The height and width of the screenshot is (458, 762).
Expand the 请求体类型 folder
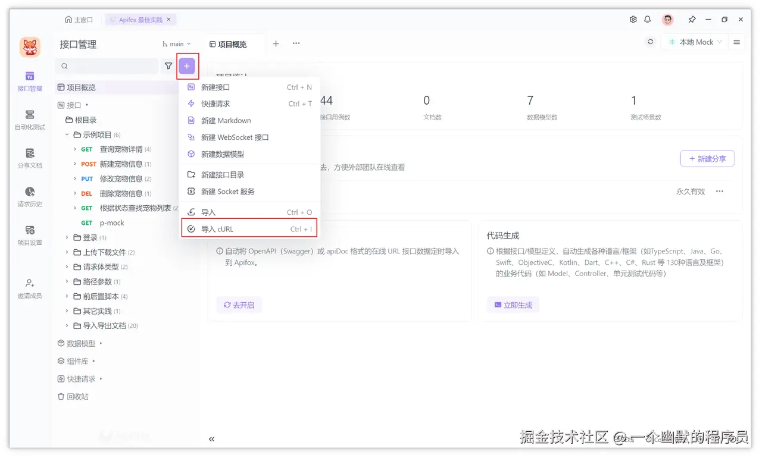[x=67, y=267]
